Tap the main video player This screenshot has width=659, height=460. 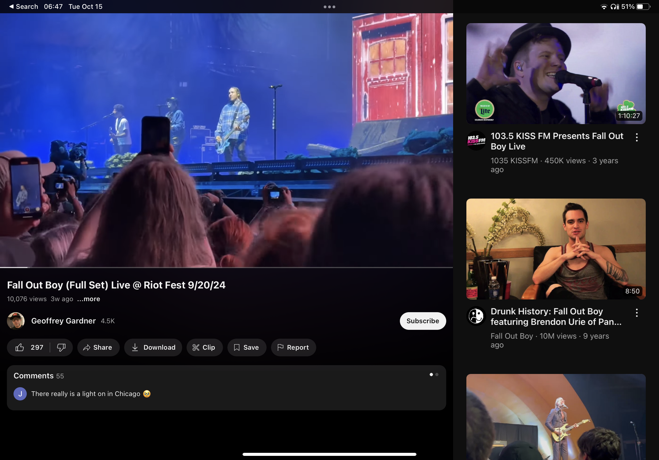point(227,140)
